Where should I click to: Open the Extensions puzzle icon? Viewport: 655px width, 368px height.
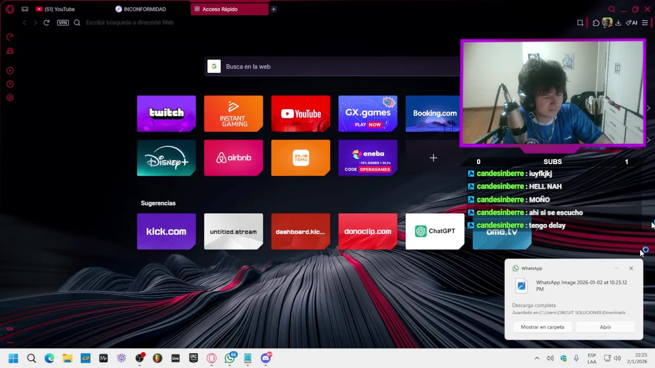click(596, 22)
